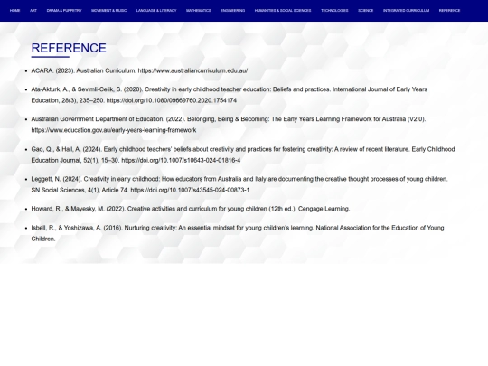Click Australian Government Department of Education citation
Screen dimensions: 488x366
coord(229,125)
